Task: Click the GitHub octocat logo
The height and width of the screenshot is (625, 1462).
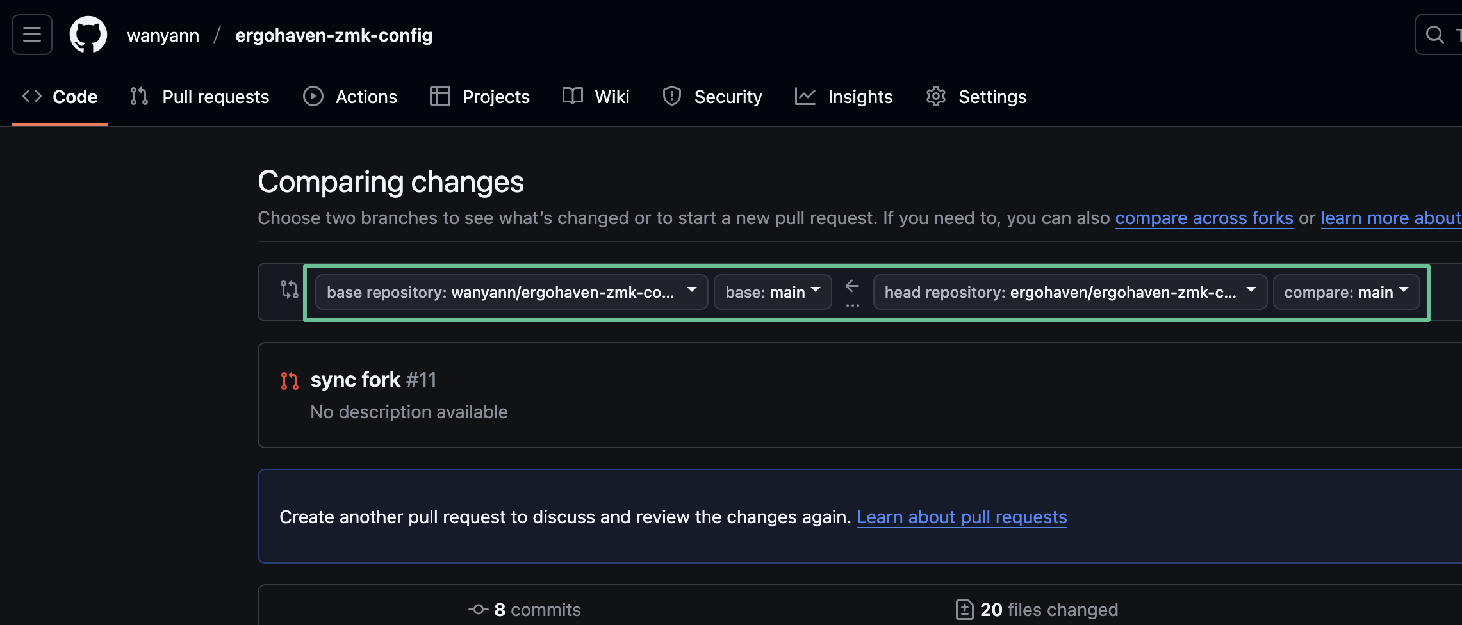Action: [88, 35]
